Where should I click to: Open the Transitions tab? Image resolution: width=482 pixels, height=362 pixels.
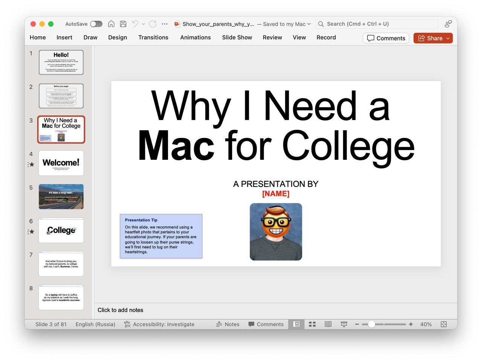pos(153,37)
